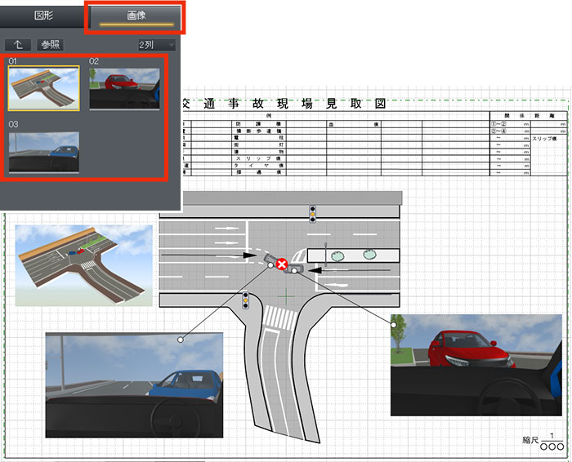
Task: Pick thumbnail 03 showing the blue car
Action: pos(43,153)
